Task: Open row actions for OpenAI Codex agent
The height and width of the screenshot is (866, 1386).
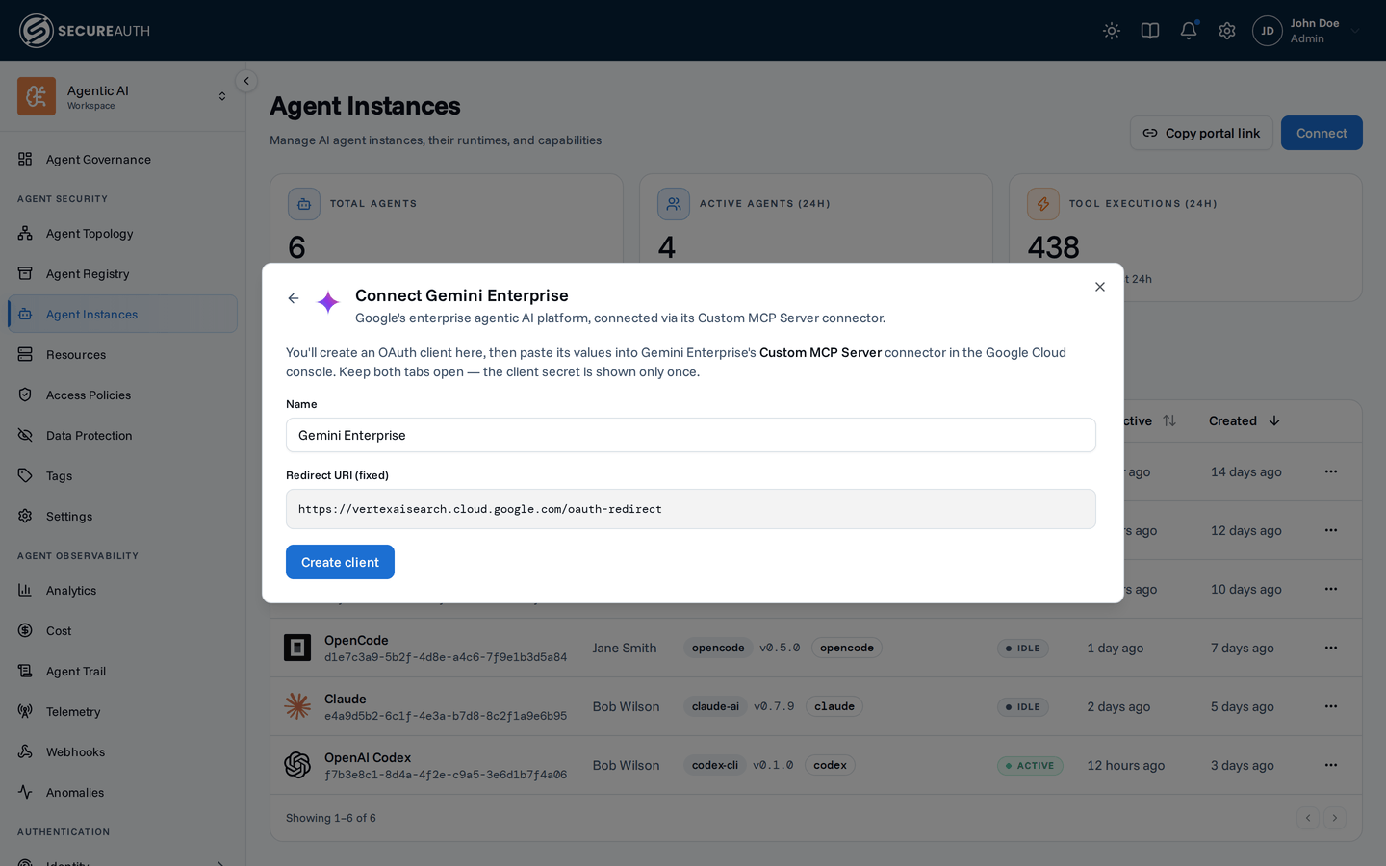Action: coord(1331,765)
